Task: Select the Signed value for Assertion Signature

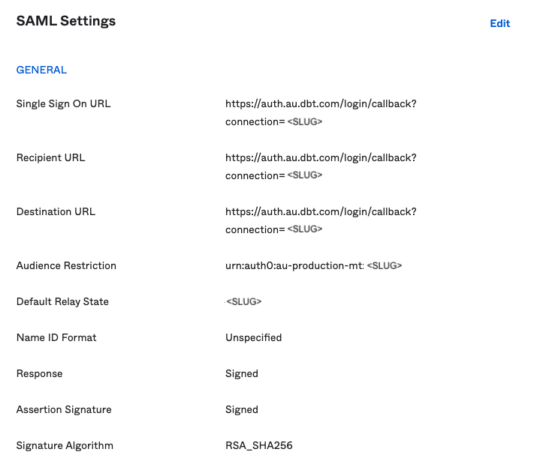Action: pyautogui.click(x=241, y=409)
